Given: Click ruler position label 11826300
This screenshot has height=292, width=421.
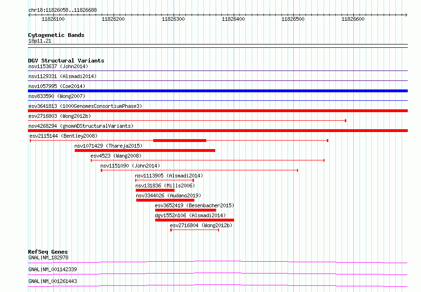Looking at the screenshot, I should [173, 19].
